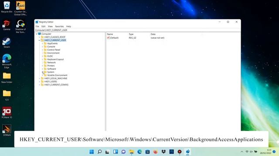Select Shadow of the Tomb Raider shortcut
Image resolution: width=279 pixels, height=156 pixels.
point(20,26)
